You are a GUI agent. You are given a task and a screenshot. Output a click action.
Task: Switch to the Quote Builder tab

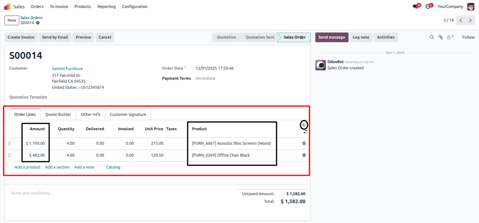coord(58,114)
